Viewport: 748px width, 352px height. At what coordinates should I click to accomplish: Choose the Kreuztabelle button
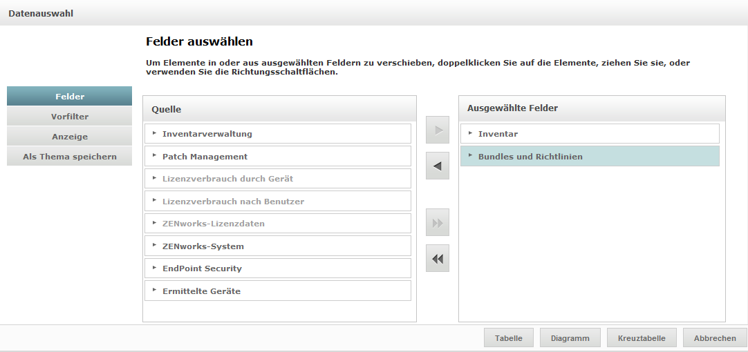pyautogui.click(x=642, y=338)
